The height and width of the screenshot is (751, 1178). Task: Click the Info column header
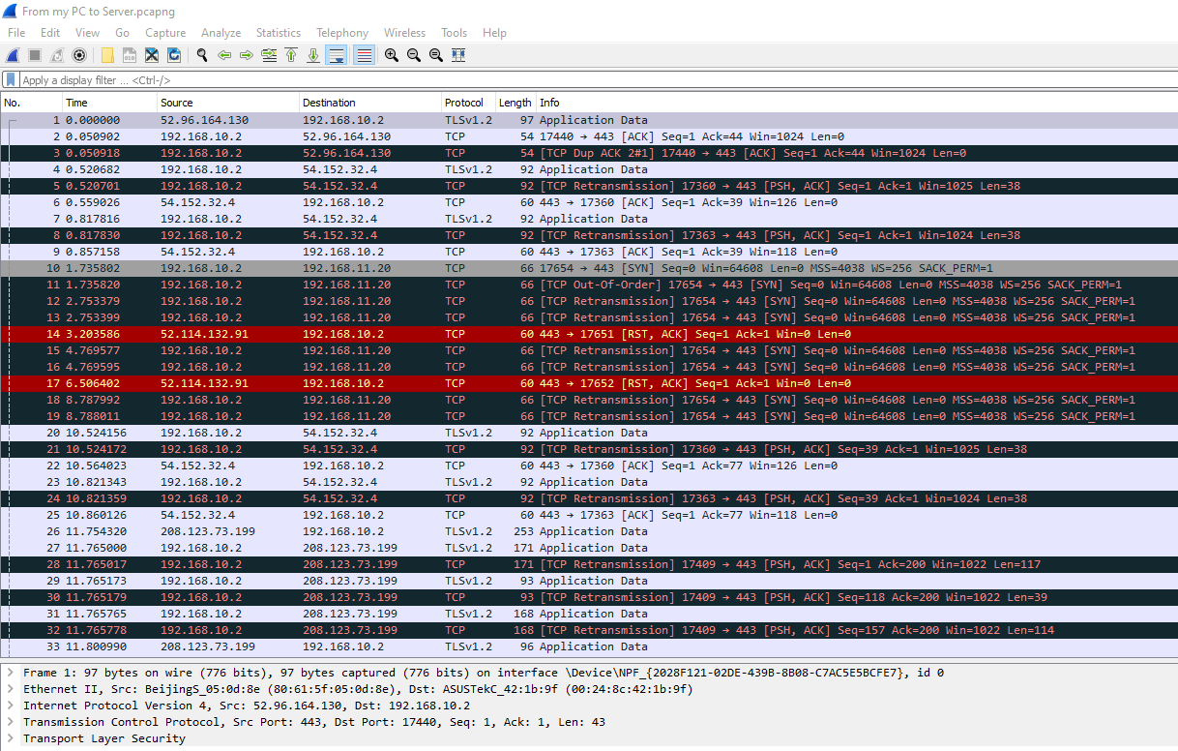pyautogui.click(x=857, y=103)
